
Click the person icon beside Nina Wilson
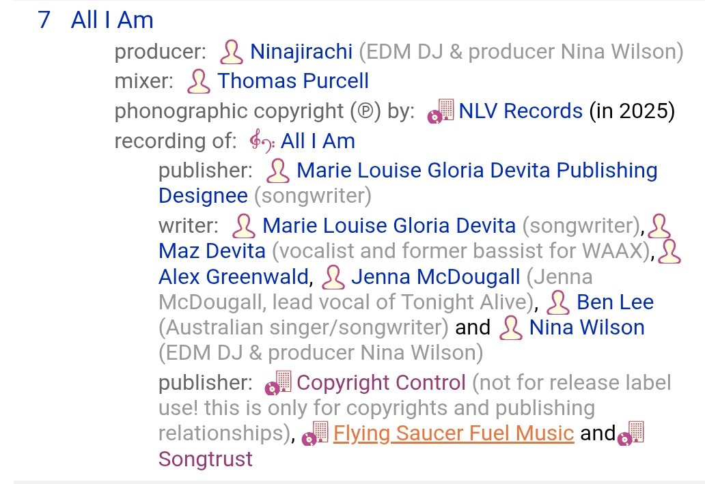(x=511, y=328)
